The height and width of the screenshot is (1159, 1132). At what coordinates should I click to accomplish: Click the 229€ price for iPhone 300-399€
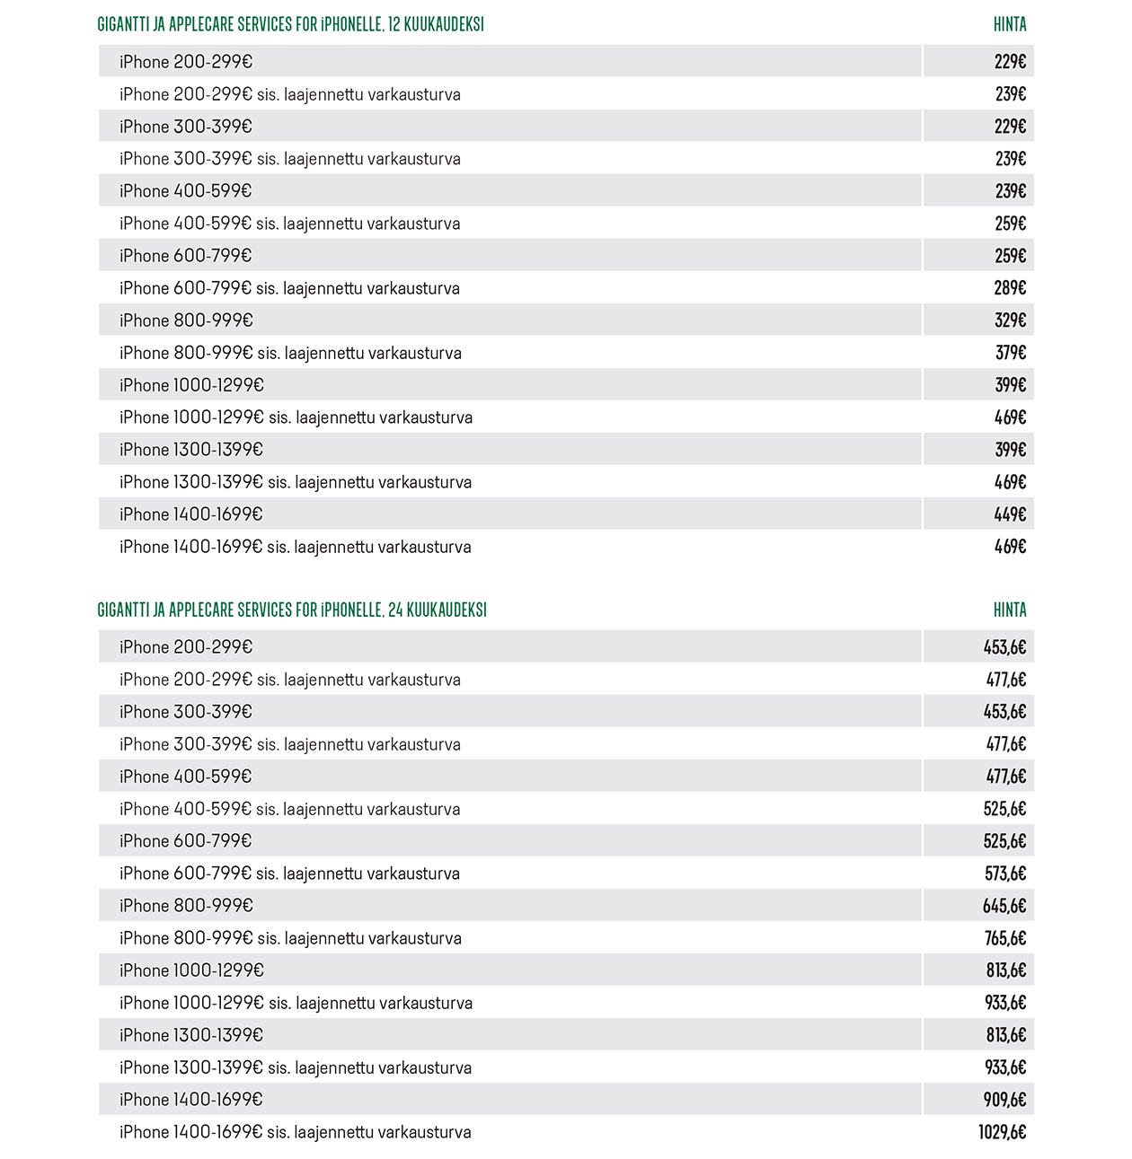[1010, 127]
